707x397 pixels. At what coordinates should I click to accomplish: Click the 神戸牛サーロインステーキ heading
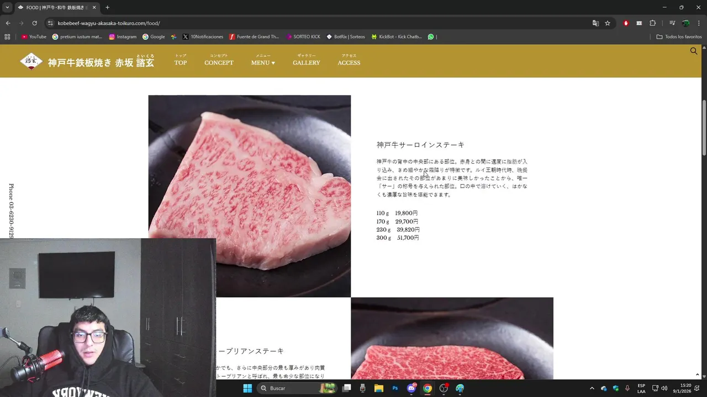(420, 145)
